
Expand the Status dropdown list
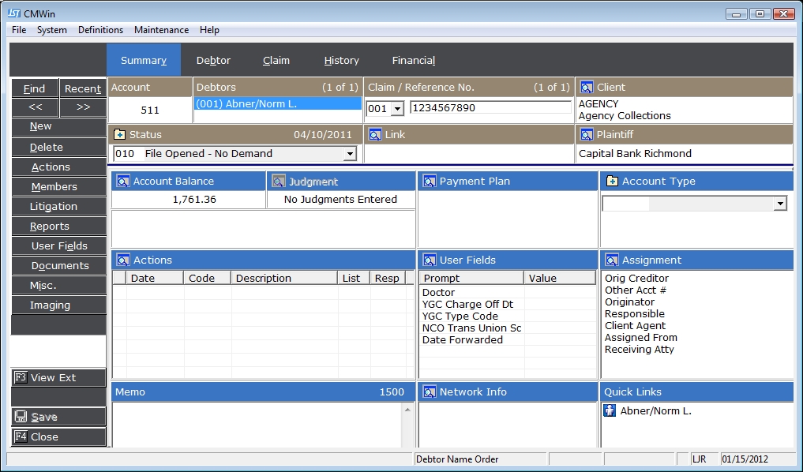click(350, 154)
